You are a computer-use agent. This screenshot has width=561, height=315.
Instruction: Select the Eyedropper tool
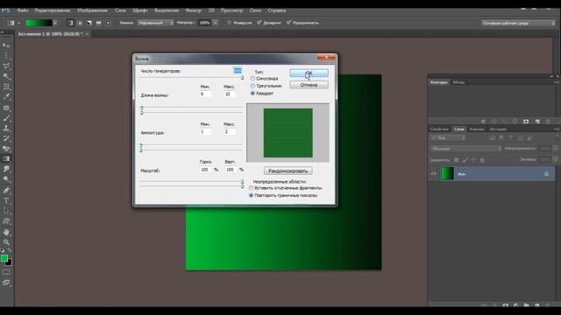(6, 97)
